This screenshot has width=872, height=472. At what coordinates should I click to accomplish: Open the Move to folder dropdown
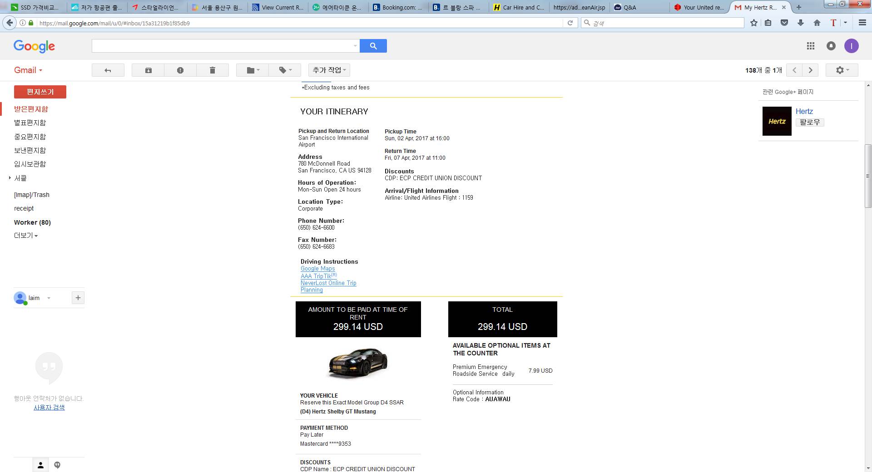[253, 70]
